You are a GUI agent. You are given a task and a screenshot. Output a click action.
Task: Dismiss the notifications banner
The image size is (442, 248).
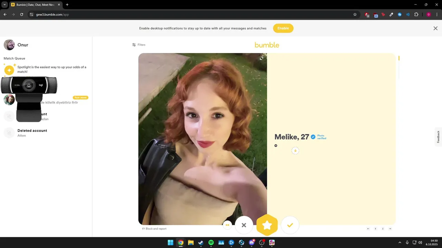click(435, 28)
